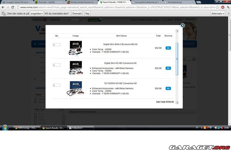The height and width of the screenshot is (151, 231).
Task: Open the 'engelska' language dropdown
Action: pos(37,13)
